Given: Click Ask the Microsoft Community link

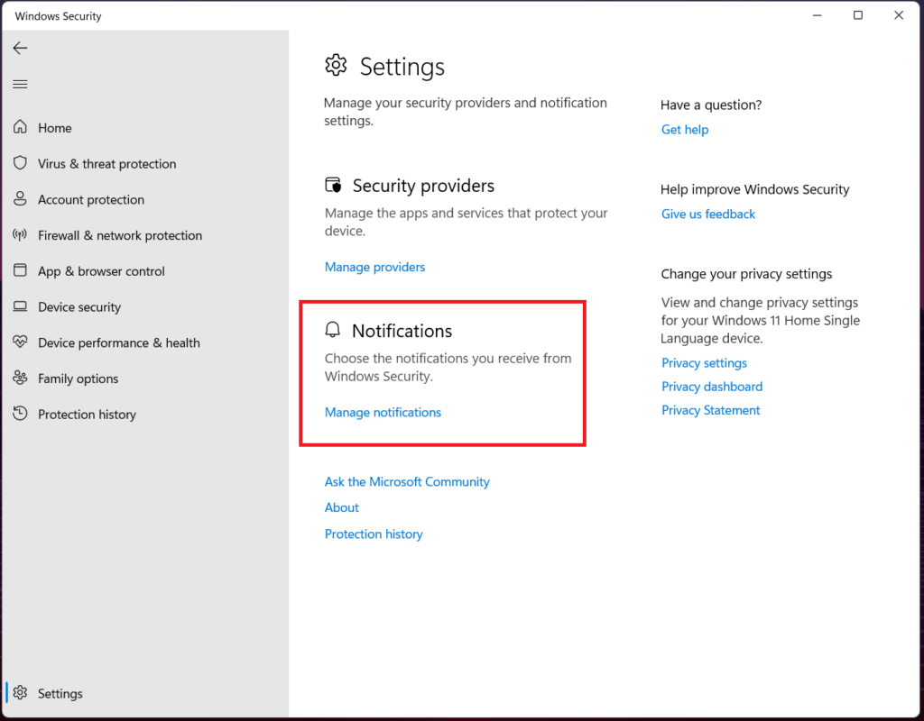Looking at the screenshot, I should point(407,481).
